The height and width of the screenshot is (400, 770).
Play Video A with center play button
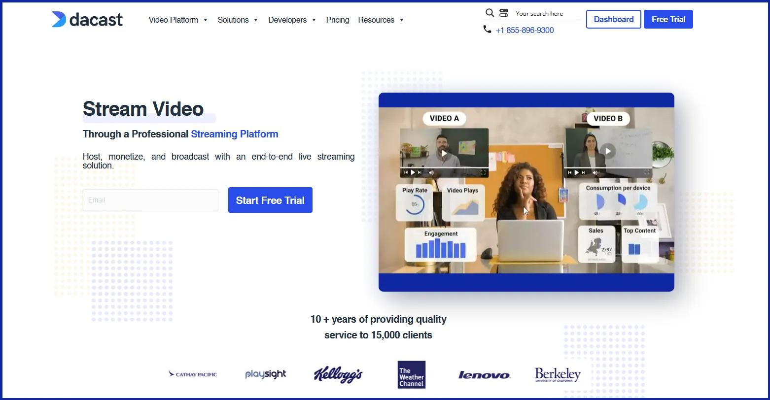(x=444, y=153)
